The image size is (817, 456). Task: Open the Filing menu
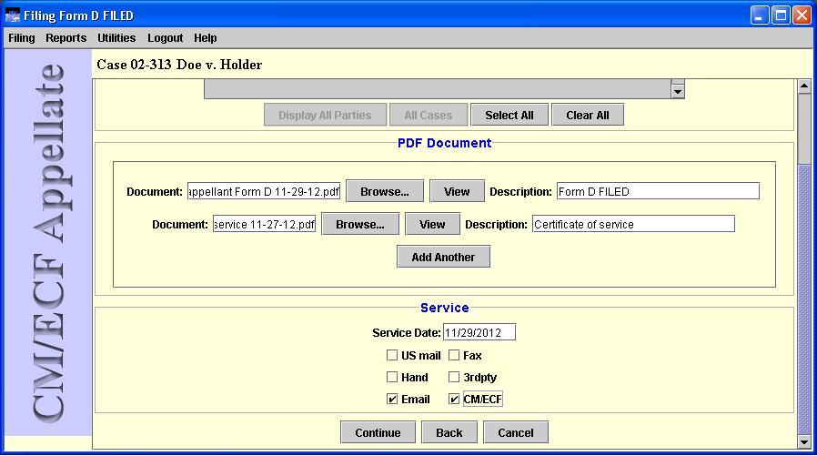(x=21, y=38)
